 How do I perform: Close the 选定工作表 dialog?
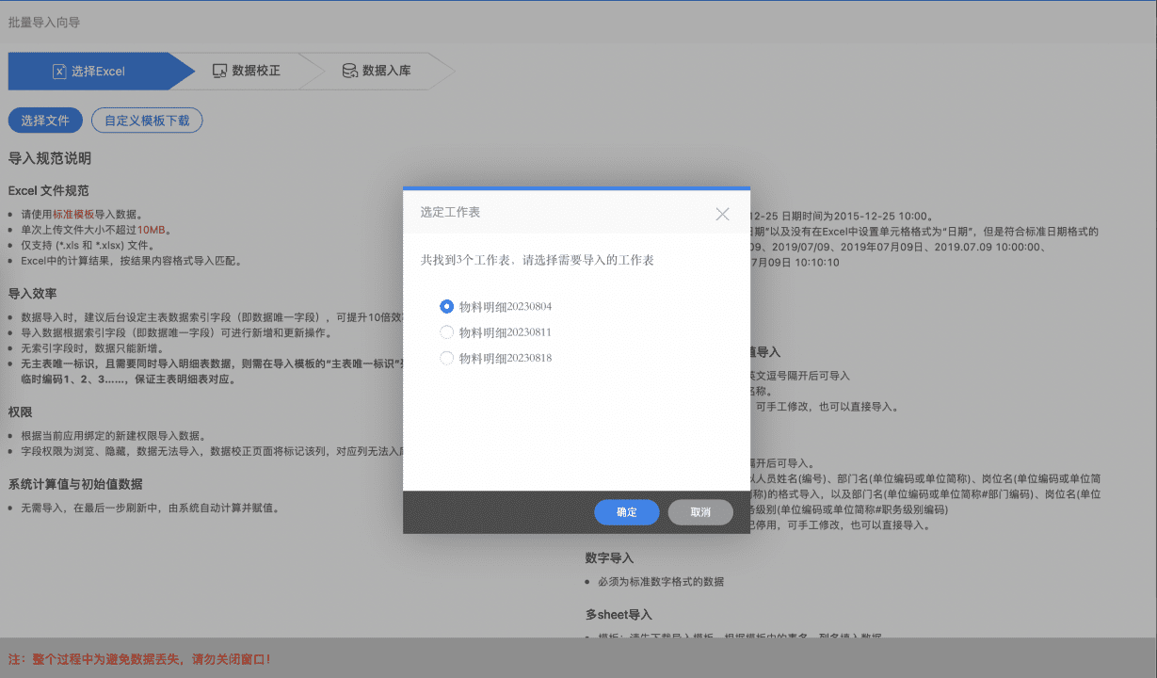[x=722, y=214]
